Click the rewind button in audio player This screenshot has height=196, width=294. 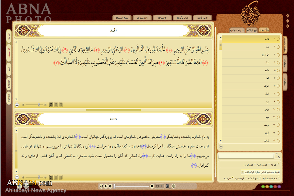coord(102,186)
